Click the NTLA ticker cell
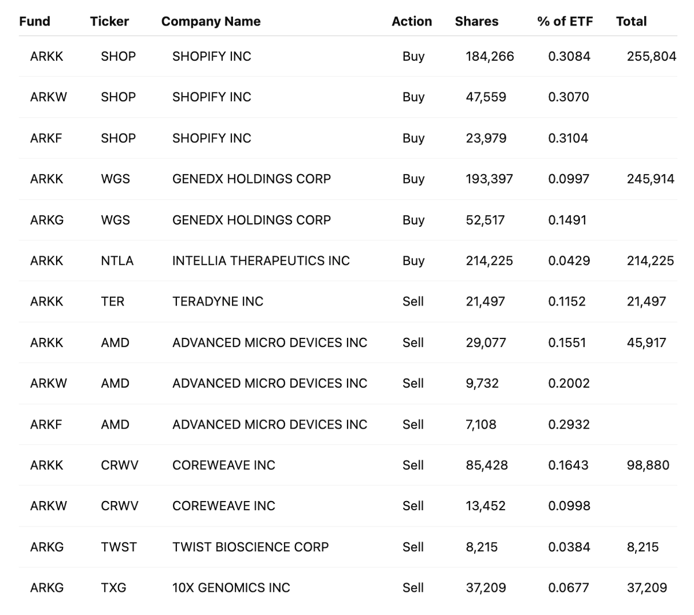Screen dimensions: 694x615 117,260
